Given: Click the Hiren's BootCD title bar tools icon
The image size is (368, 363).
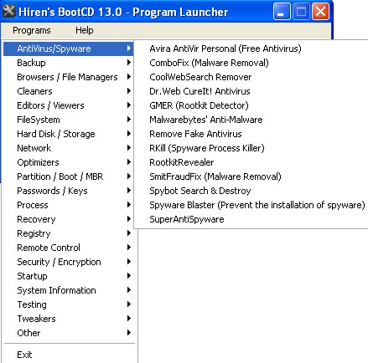Looking at the screenshot, I should [8, 11].
